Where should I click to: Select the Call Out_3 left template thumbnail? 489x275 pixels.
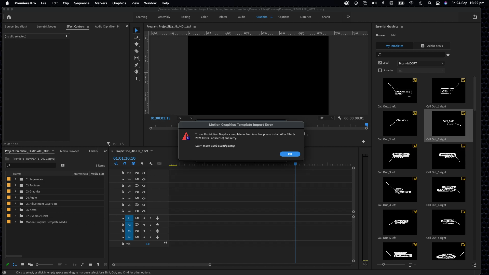coord(400,156)
